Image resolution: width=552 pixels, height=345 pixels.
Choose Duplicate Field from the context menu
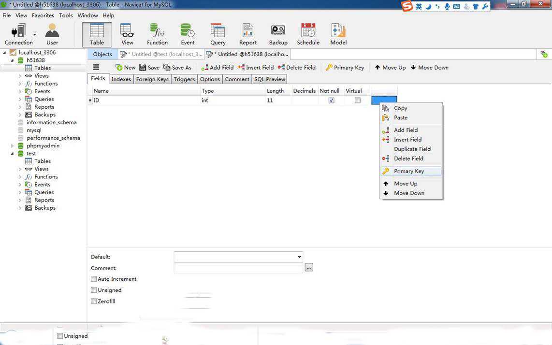(411, 149)
